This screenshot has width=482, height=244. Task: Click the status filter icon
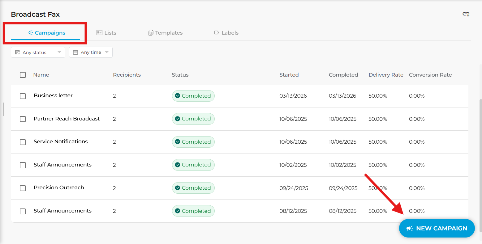coord(17,53)
